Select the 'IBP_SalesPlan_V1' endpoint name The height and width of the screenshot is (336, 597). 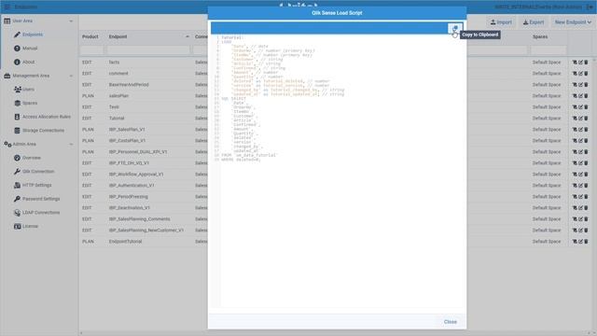coord(127,130)
